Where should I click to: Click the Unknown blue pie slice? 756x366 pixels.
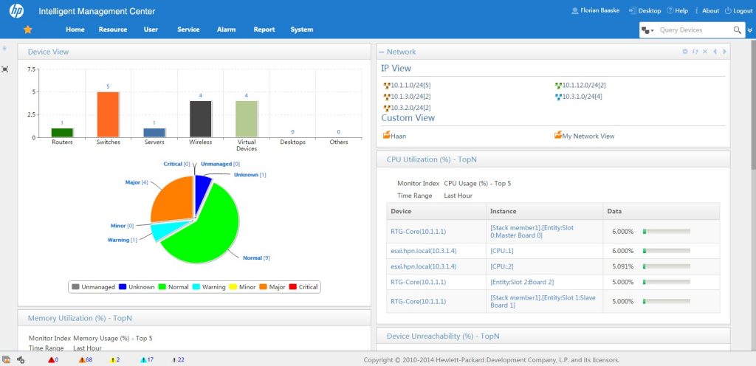(x=202, y=193)
